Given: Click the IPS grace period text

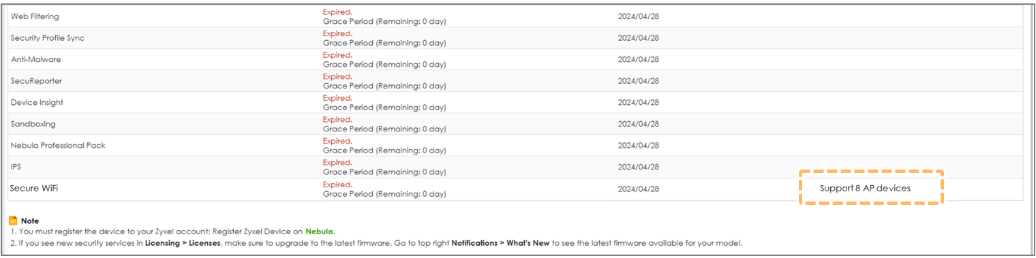Looking at the screenshot, I should click(384, 172).
